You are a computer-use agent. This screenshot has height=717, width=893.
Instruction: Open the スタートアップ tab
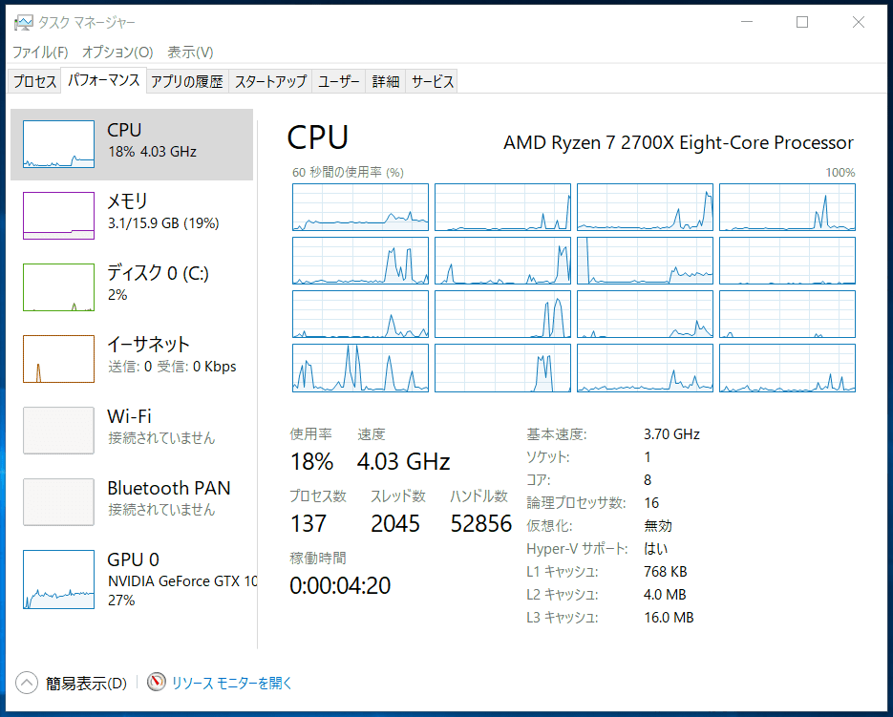tap(270, 81)
